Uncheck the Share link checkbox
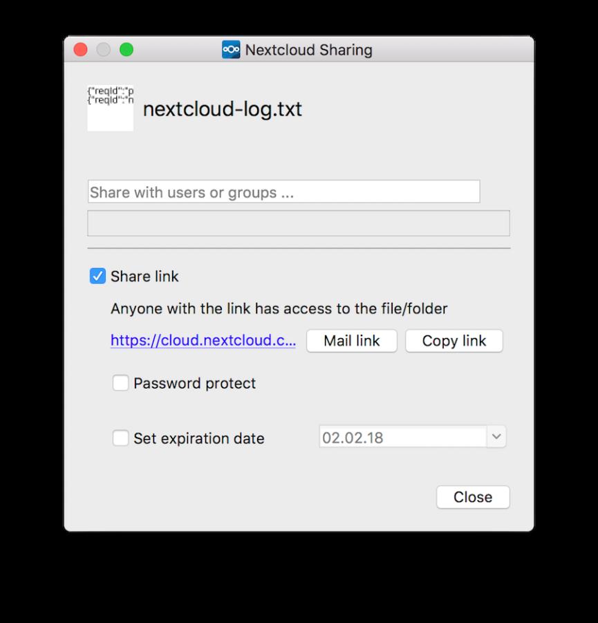598x623 pixels. 97,277
